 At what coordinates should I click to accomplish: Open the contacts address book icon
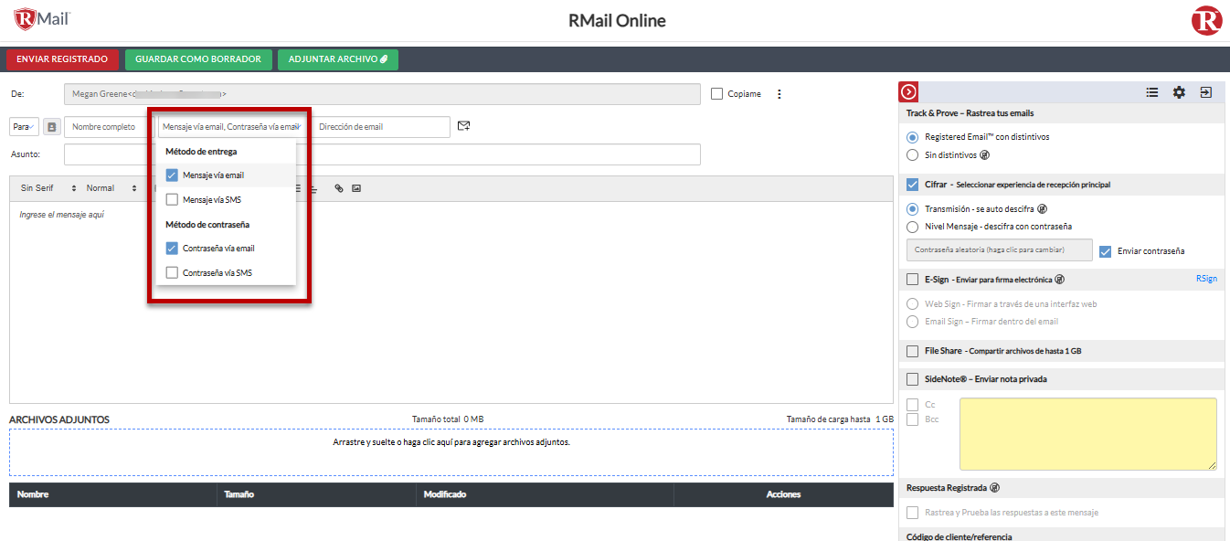pyautogui.click(x=51, y=127)
